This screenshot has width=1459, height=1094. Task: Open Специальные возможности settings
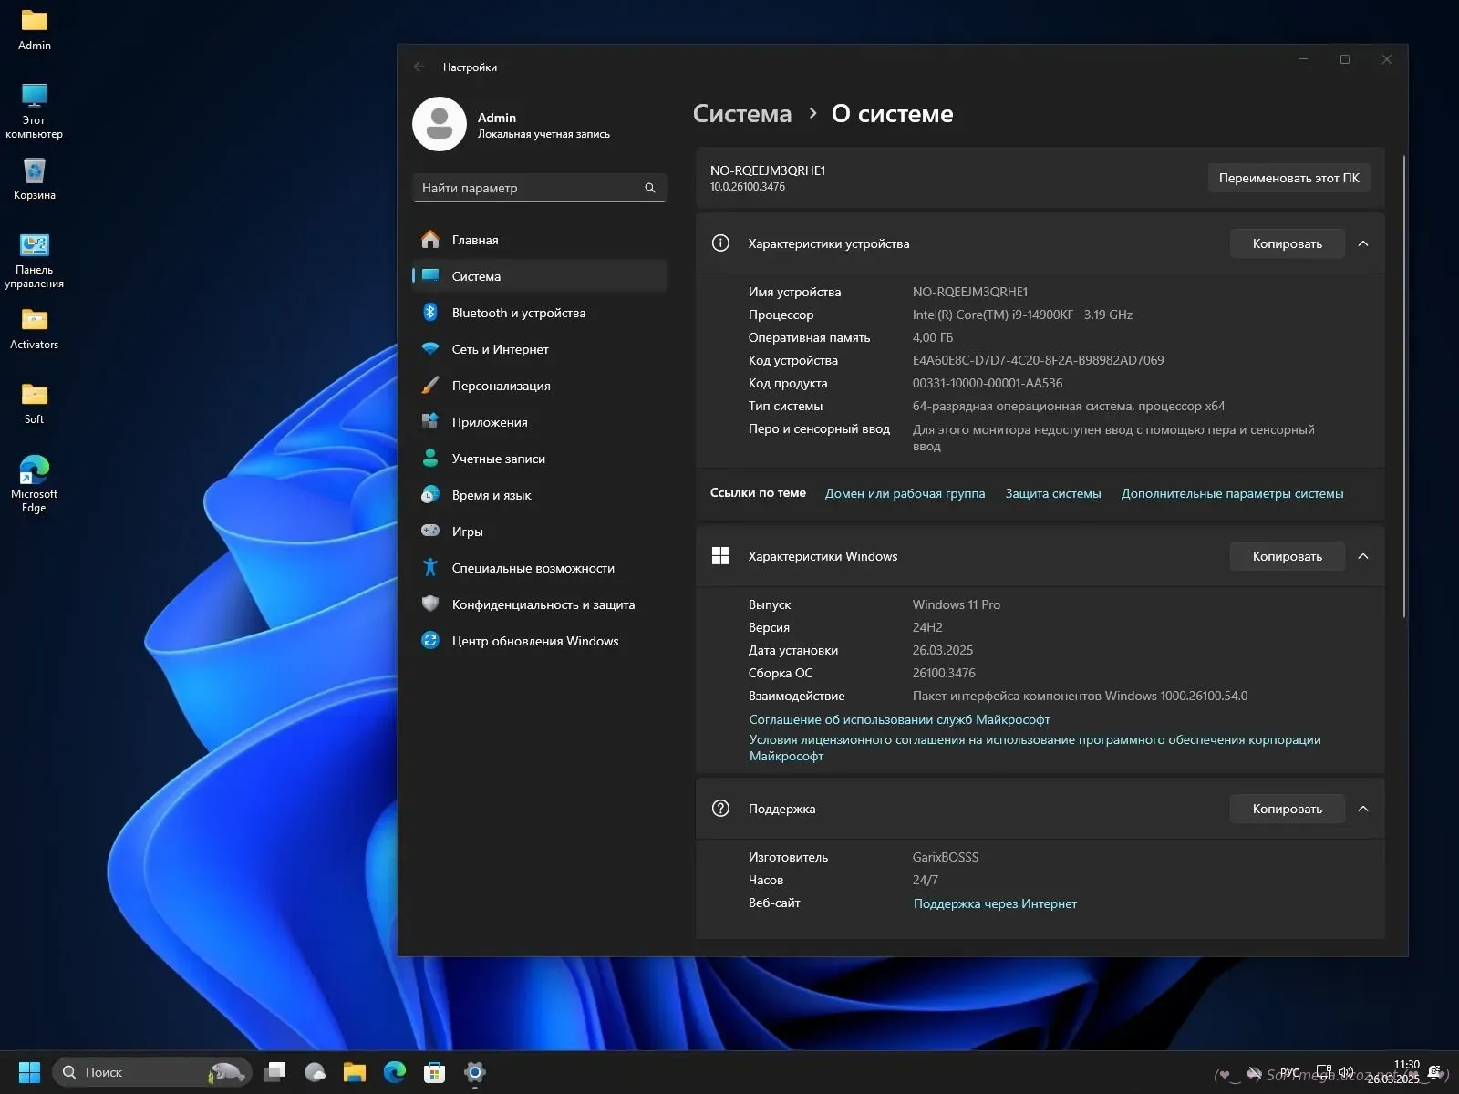(x=533, y=568)
